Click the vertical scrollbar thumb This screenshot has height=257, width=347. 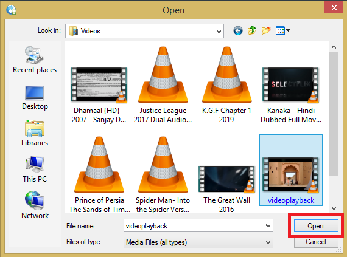pos(334,114)
